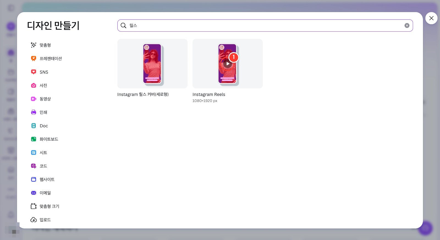Click inside the 릴스 search field

click(x=265, y=26)
